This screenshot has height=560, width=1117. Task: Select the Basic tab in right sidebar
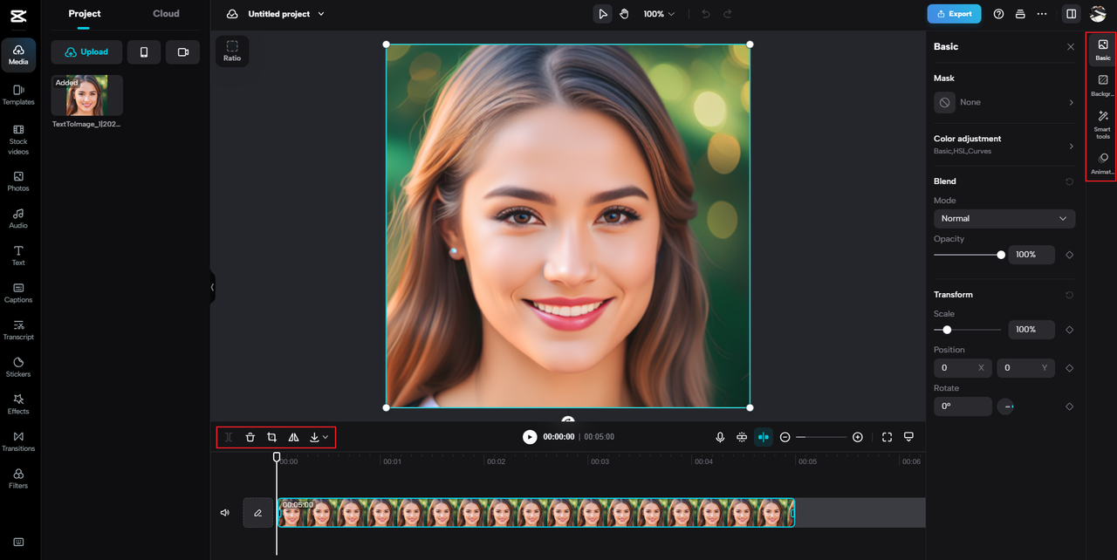click(x=1103, y=50)
